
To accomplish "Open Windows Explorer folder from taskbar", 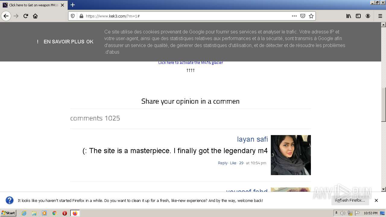I will click(34, 213).
